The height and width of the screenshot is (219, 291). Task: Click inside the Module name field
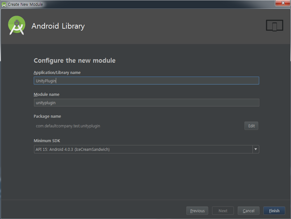(x=146, y=103)
